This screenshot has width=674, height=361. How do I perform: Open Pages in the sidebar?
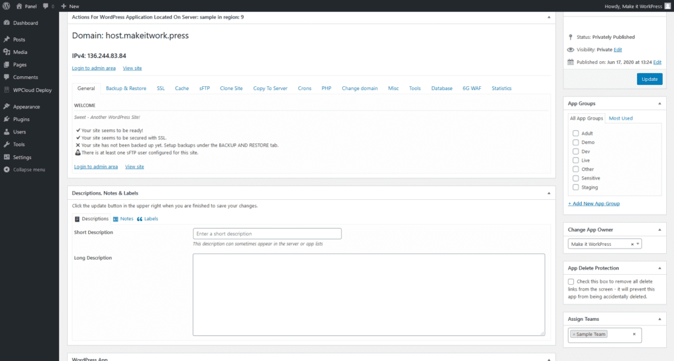pos(20,65)
